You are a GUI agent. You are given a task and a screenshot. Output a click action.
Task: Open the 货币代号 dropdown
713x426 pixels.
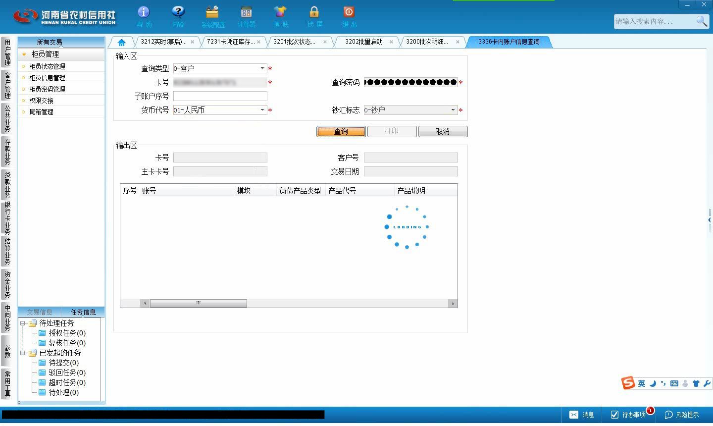(x=262, y=110)
